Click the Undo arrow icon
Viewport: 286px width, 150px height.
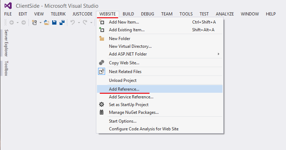pos(73,22)
